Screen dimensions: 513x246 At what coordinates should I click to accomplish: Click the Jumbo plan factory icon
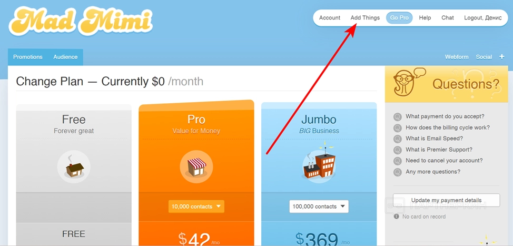pyautogui.click(x=319, y=163)
